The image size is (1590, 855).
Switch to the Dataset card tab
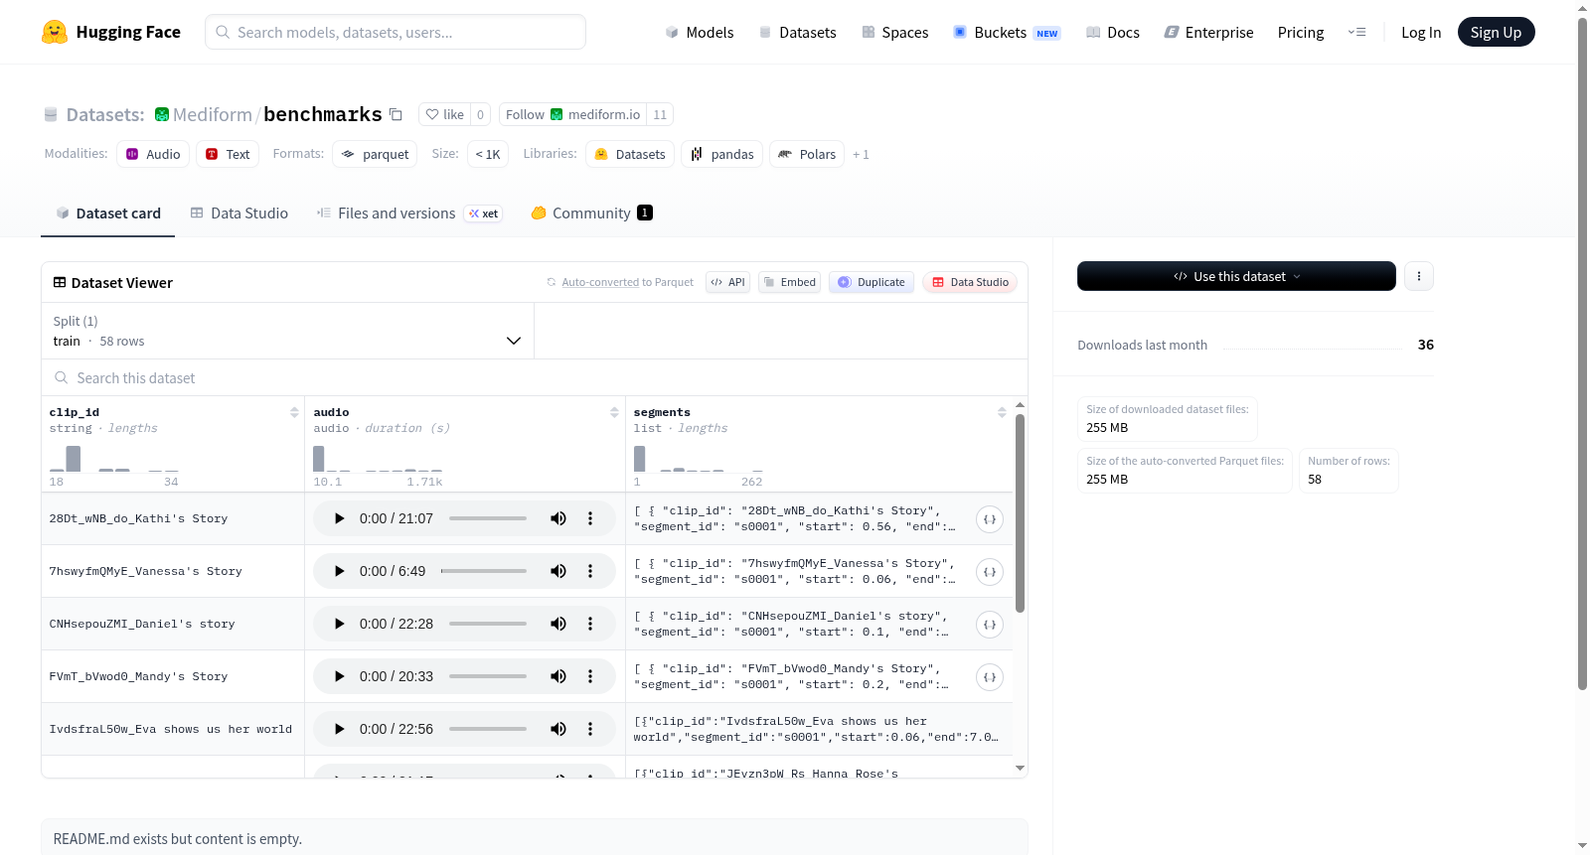point(108,214)
